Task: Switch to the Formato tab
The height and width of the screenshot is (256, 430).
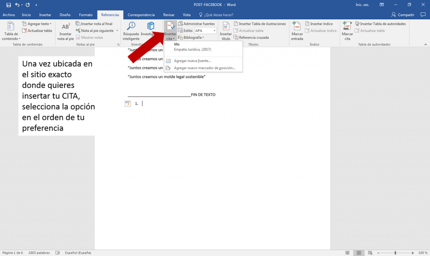Action: pos(86,15)
